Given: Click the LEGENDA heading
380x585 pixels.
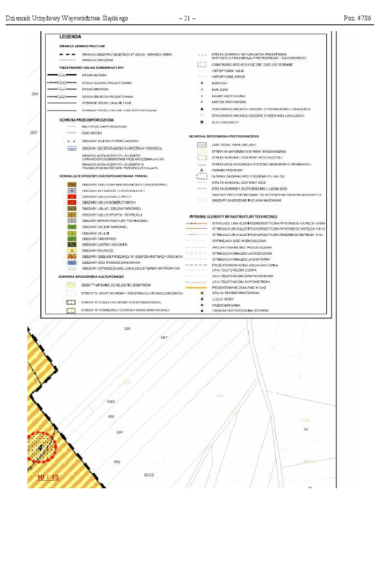Looking at the screenshot, I should pos(70,37).
